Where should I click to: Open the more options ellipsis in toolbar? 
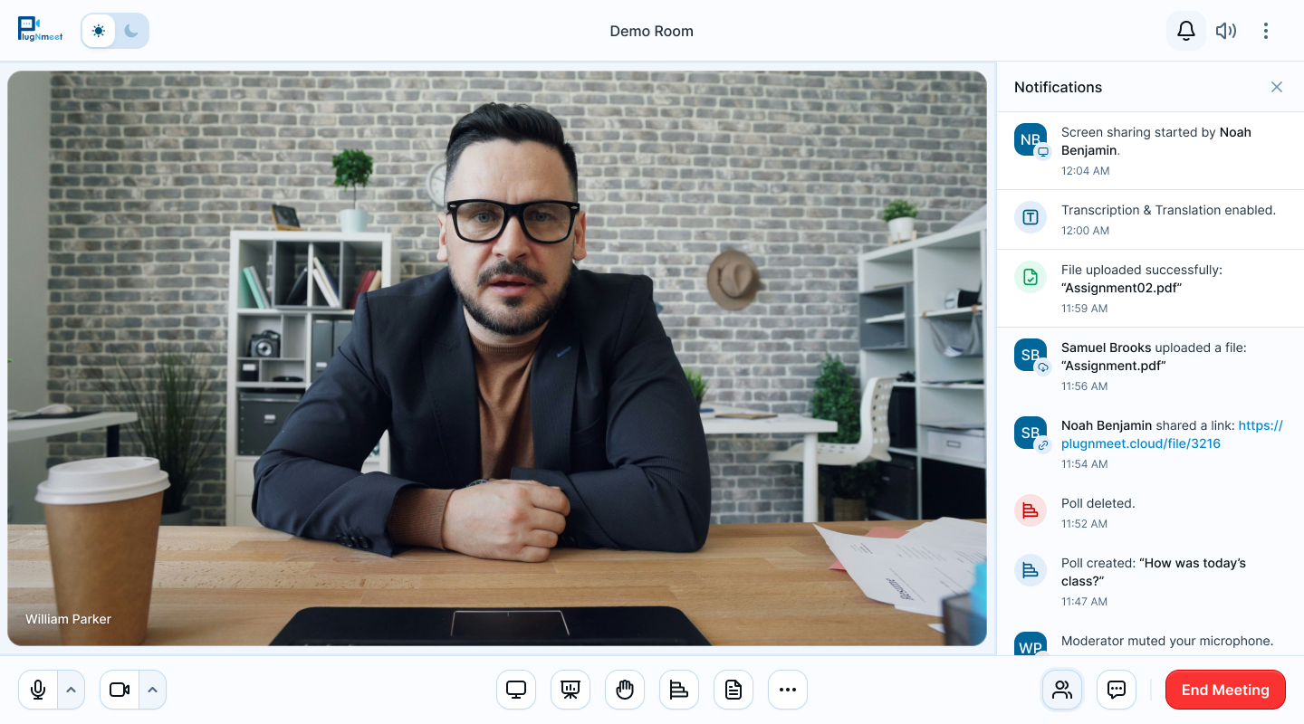pos(788,690)
